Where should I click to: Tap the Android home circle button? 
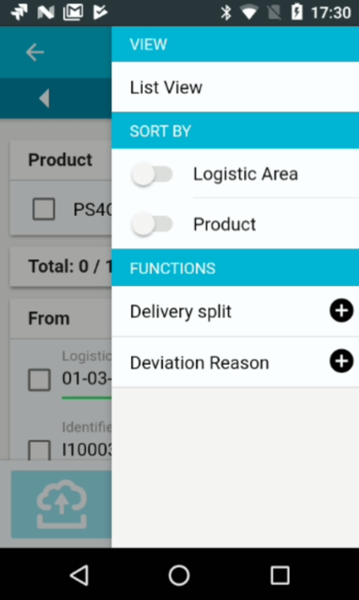click(179, 575)
